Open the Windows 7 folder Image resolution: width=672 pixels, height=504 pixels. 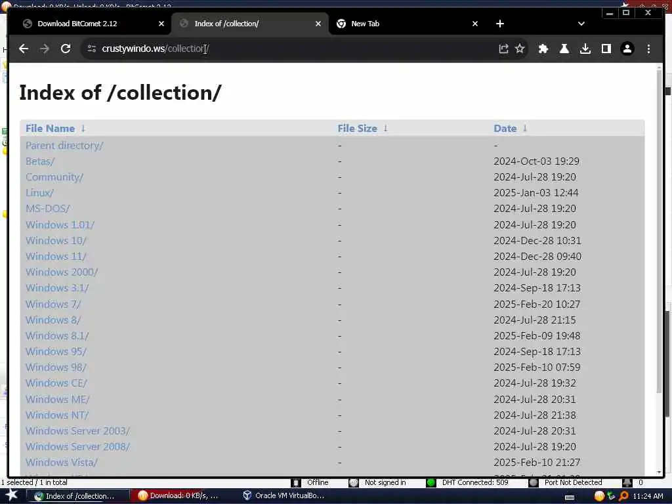(x=53, y=304)
